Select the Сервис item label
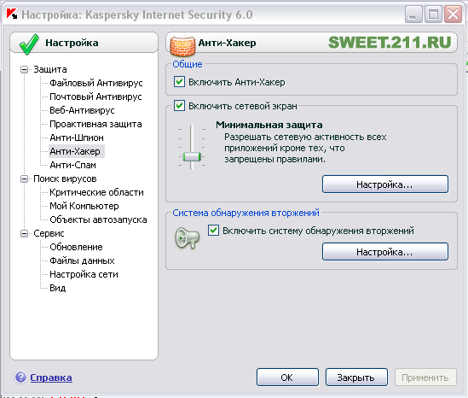Viewport: 468px width, 398px height. (x=49, y=233)
